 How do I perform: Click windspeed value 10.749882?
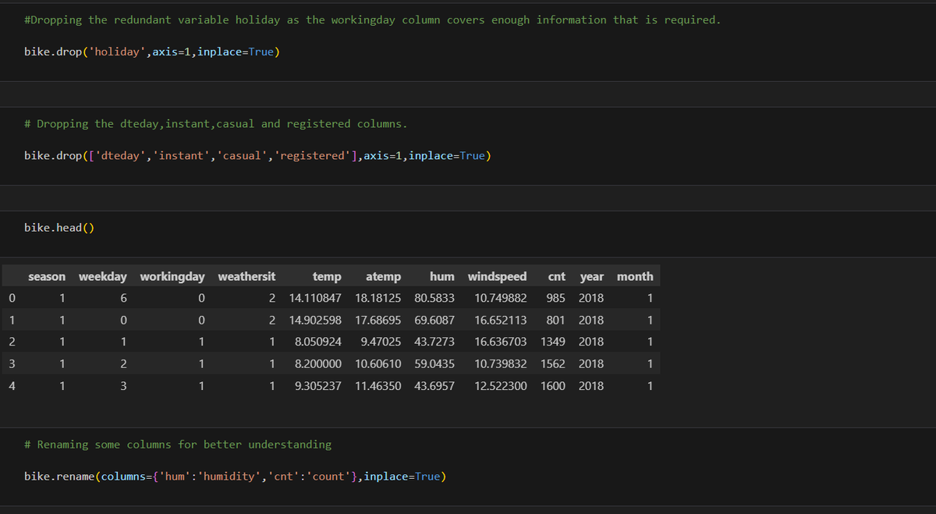pyautogui.click(x=500, y=298)
